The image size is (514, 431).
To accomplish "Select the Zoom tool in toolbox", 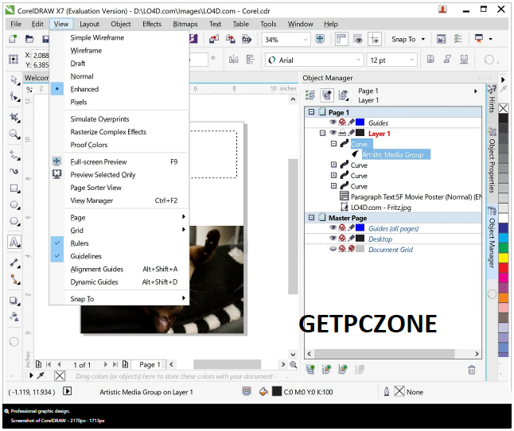I will point(14,134).
